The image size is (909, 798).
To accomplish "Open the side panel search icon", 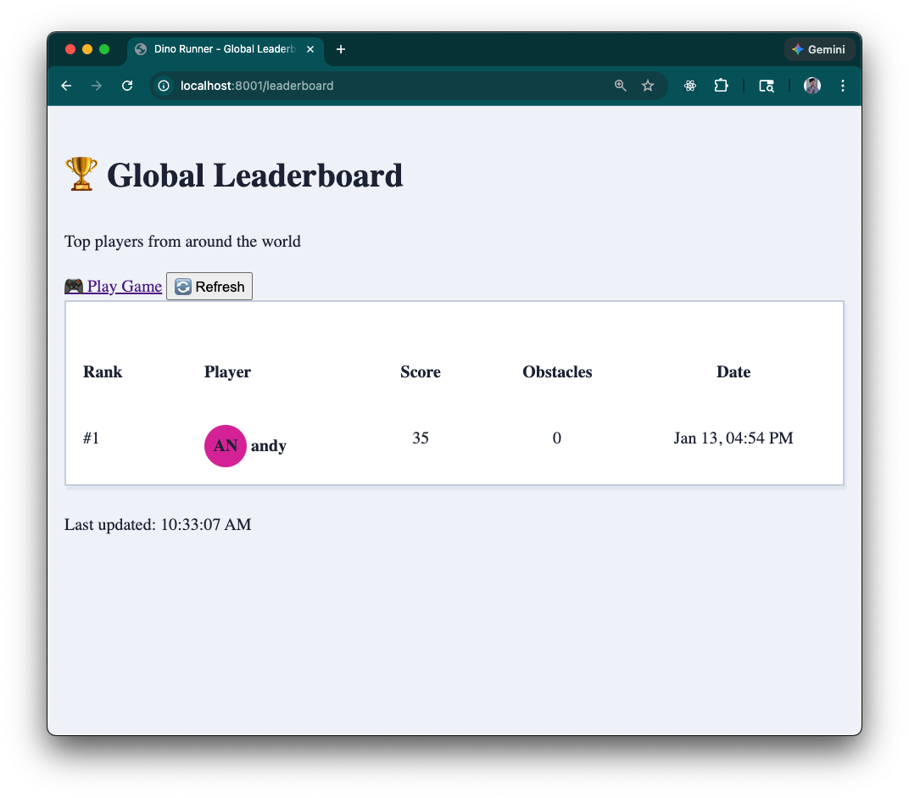I will [x=766, y=86].
